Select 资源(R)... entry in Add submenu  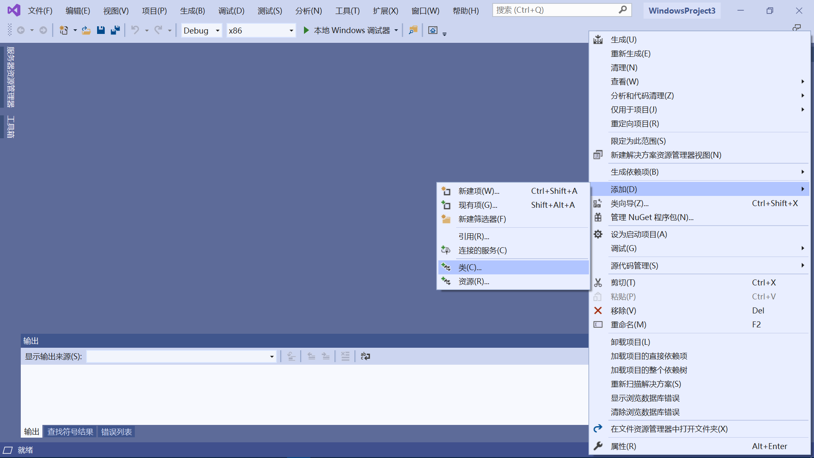pyautogui.click(x=513, y=282)
